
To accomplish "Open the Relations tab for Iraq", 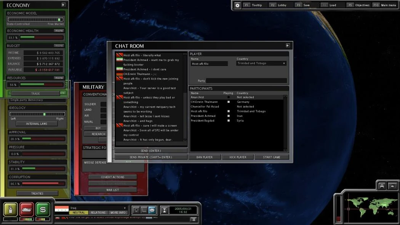I will 98,212.
